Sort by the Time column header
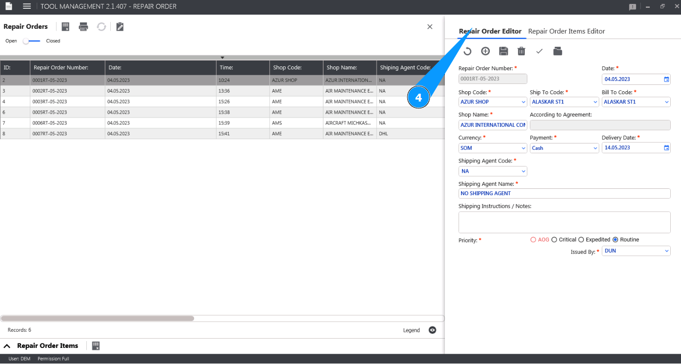The image size is (681, 364). point(243,68)
